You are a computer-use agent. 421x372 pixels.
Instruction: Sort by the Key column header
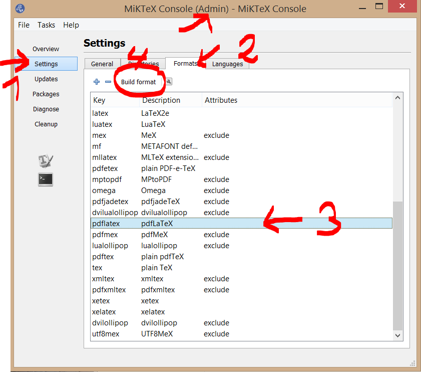[x=115, y=100]
